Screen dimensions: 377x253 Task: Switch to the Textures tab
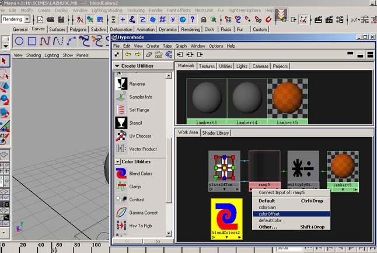(x=207, y=66)
